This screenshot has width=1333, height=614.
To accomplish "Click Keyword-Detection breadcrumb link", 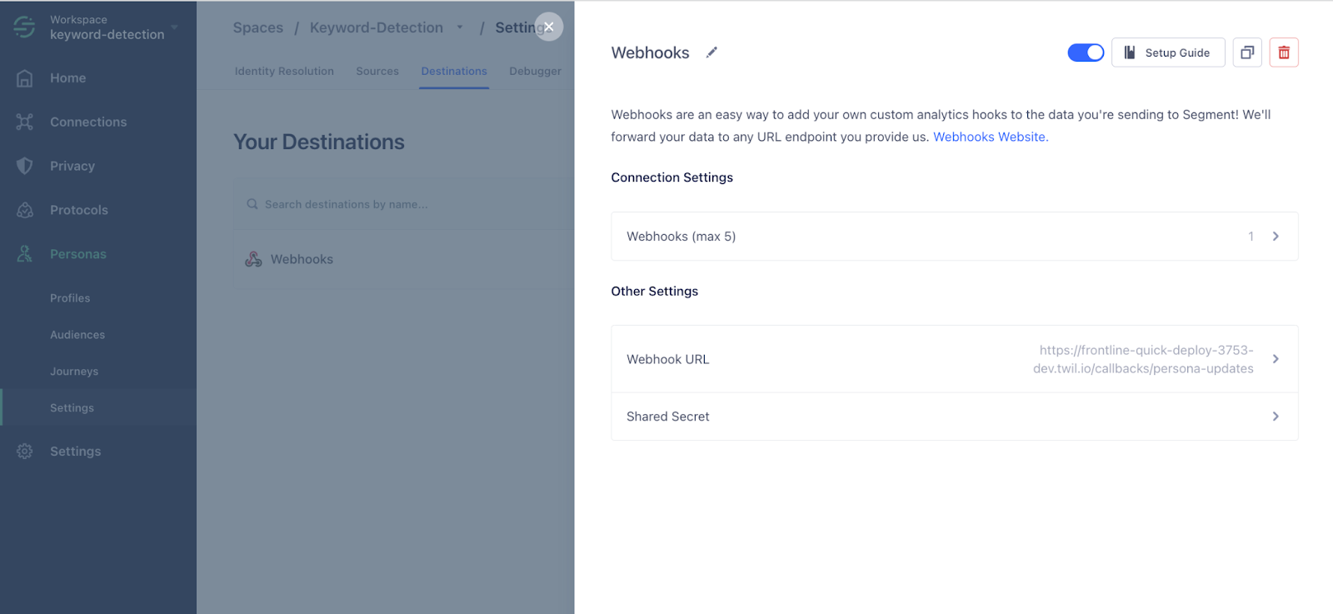I will pyautogui.click(x=377, y=27).
